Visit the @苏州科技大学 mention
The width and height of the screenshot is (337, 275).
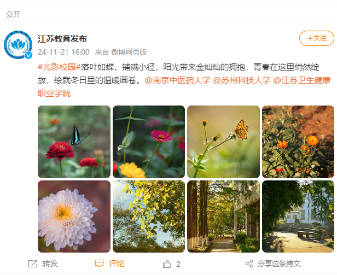point(242,80)
